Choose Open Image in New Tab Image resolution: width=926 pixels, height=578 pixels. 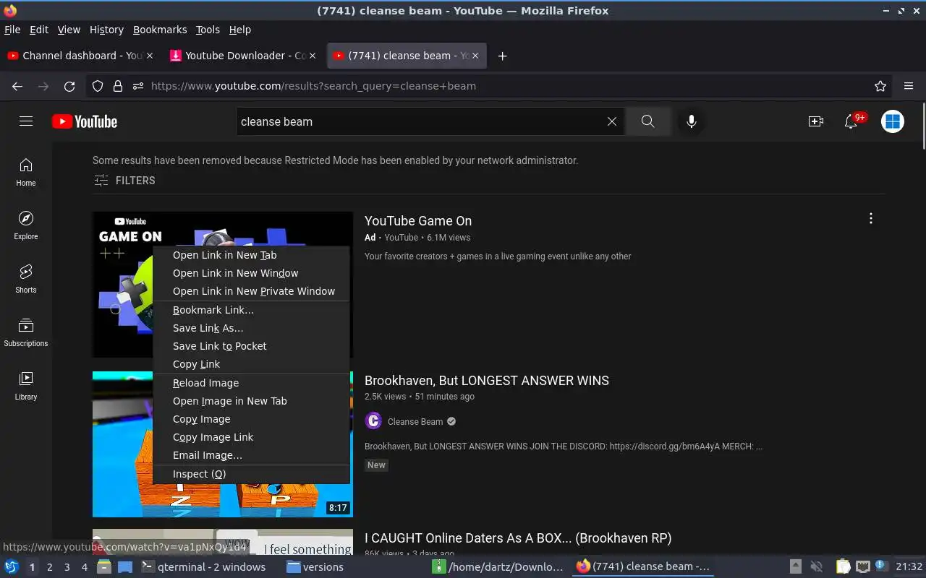[x=252, y=401]
